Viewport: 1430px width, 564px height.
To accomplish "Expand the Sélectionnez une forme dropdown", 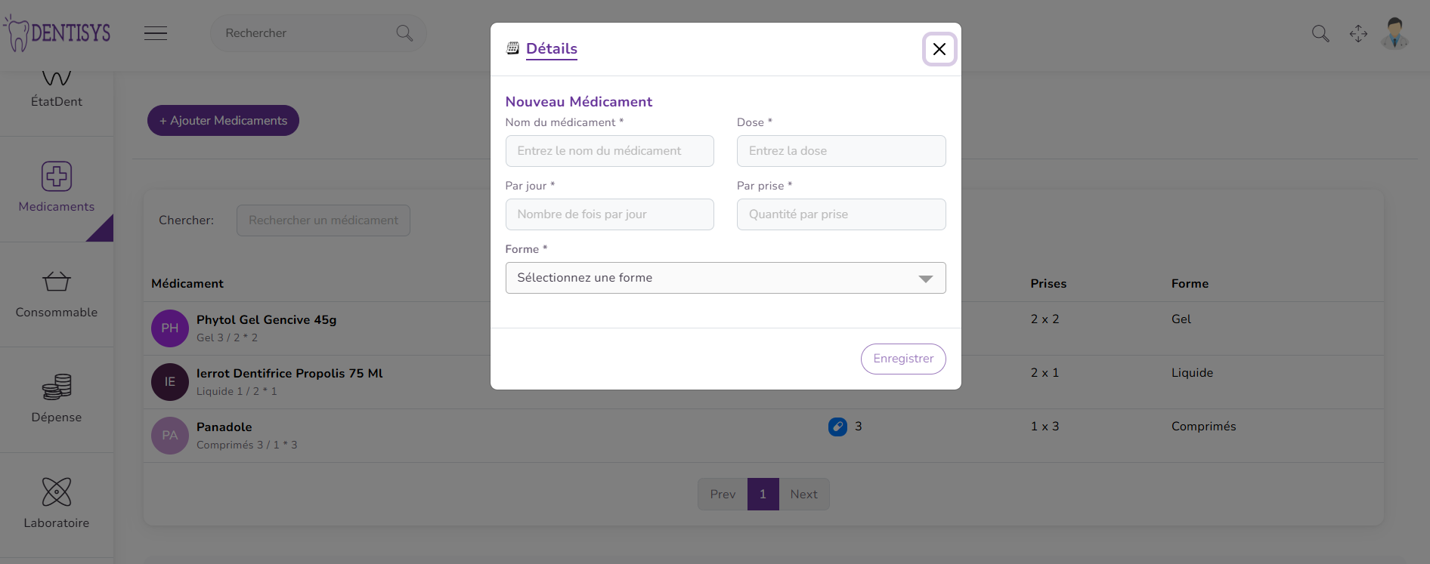I will 725,278.
